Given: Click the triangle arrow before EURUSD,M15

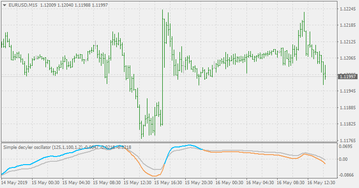Looking at the screenshot, I should point(4,5).
